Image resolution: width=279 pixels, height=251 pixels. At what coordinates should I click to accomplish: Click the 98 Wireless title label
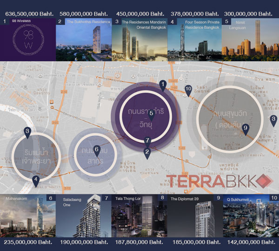[21, 21]
